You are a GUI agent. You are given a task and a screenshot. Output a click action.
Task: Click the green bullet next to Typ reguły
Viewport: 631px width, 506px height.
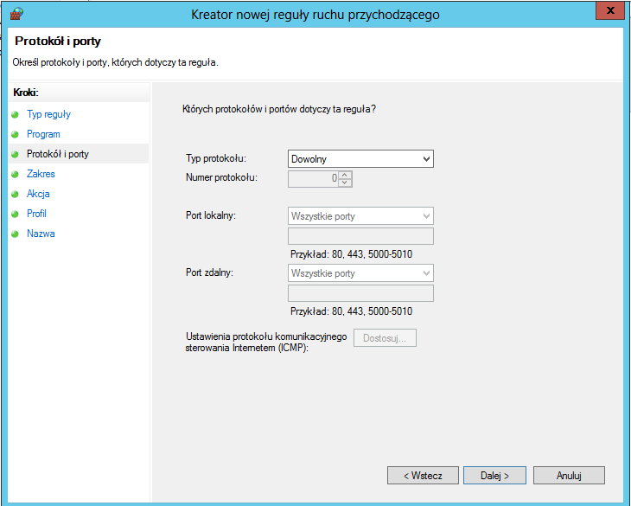tap(16, 115)
